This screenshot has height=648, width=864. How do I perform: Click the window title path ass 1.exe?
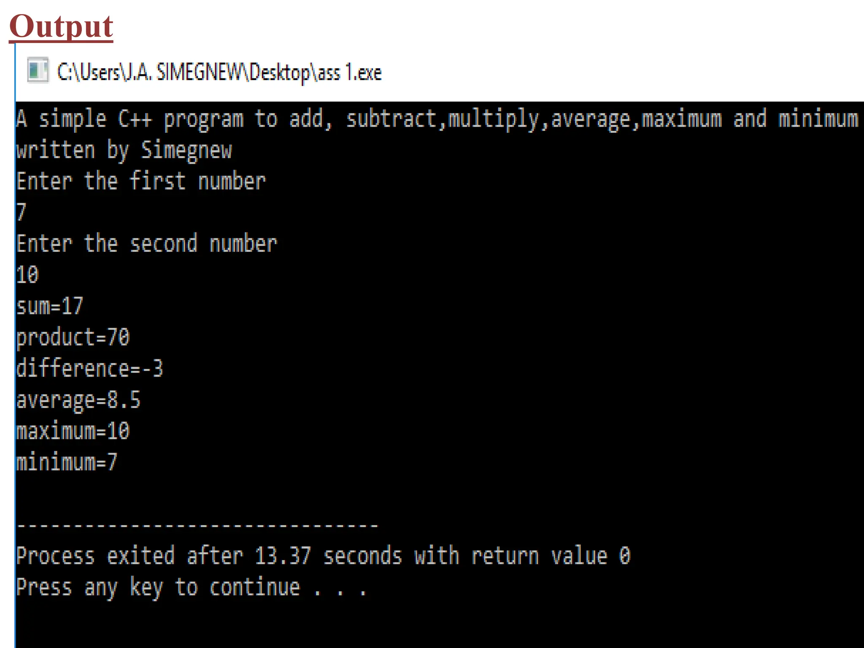[219, 72]
